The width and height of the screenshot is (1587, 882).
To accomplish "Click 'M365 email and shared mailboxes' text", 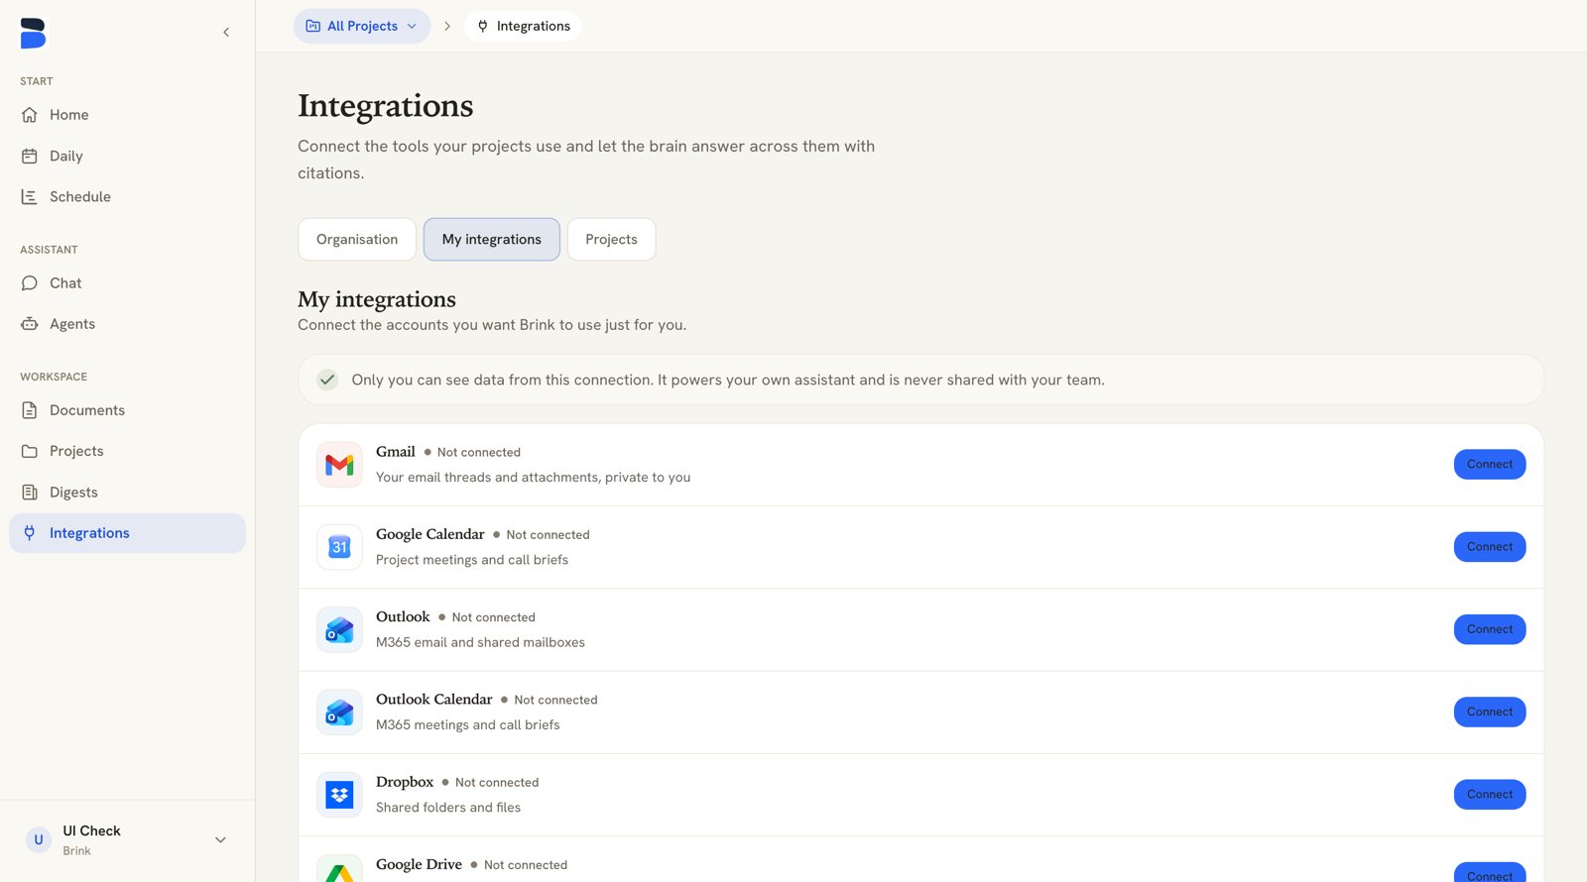I will [480, 642].
